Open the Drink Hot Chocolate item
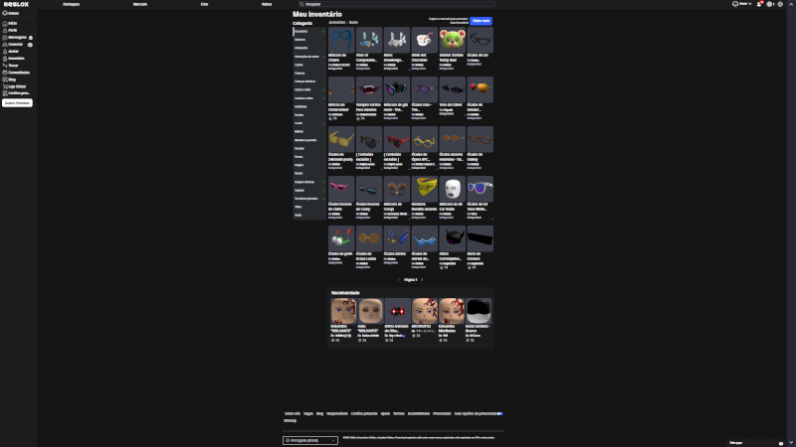This screenshot has height=447, width=796. [424, 41]
